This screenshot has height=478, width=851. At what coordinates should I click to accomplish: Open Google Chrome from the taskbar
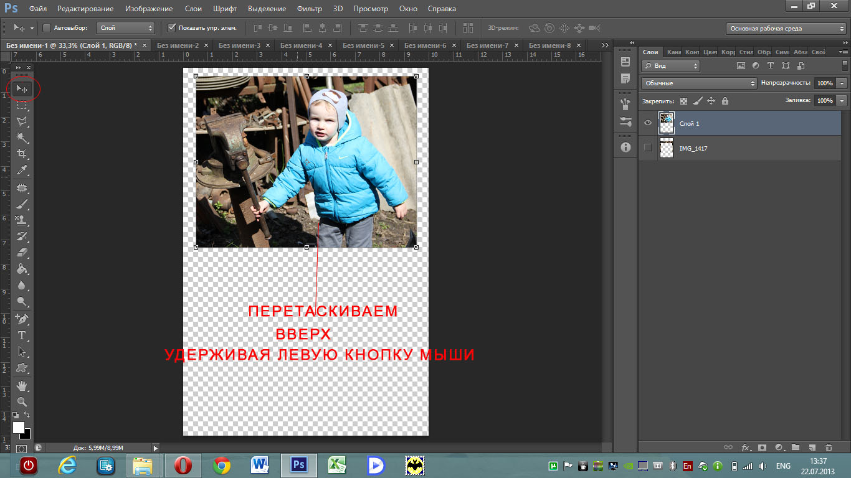[x=222, y=465]
